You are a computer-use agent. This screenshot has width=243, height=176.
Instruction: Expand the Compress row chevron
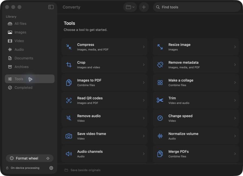tap(144, 47)
